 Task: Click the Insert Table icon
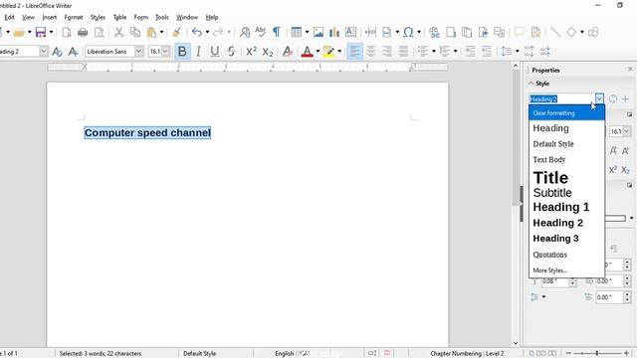[297, 32]
